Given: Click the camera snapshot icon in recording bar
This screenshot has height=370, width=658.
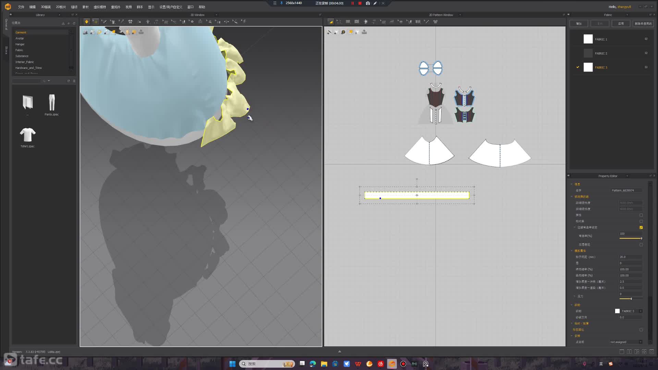Looking at the screenshot, I should tap(368, 3).
